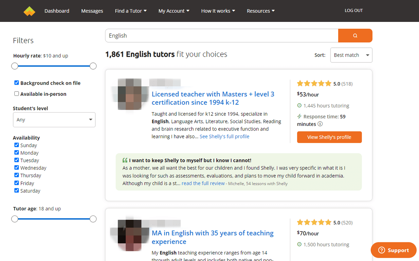
Task: Open the read the full review link
Action: pyautogui.click(x=203, y=183)
